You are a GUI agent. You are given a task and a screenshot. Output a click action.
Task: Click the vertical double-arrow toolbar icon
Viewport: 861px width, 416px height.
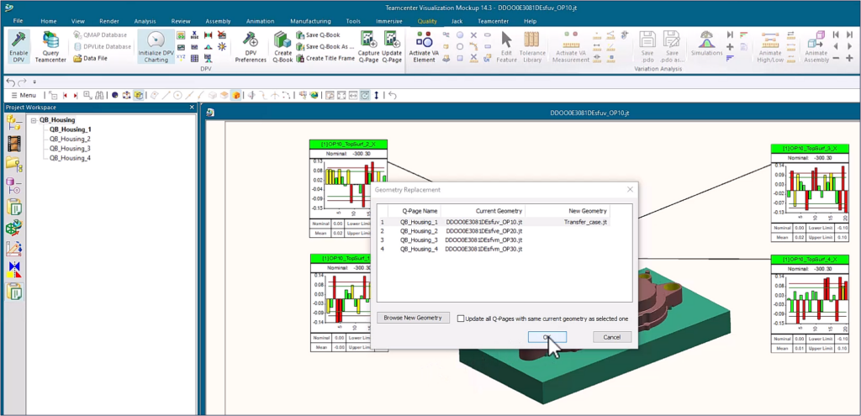(x=376, y=95)
